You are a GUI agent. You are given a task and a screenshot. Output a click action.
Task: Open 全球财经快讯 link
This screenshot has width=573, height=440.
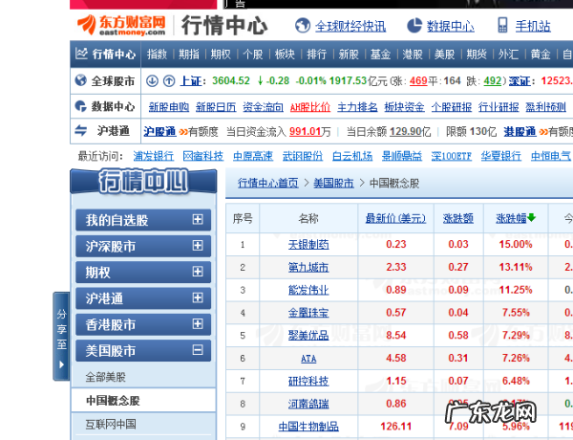pos(350,26)
